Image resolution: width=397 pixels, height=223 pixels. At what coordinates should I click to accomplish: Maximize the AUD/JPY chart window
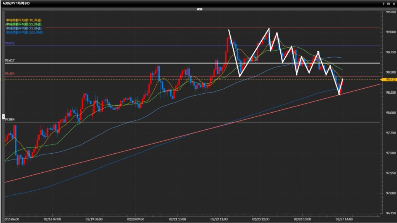click(388, 3)
